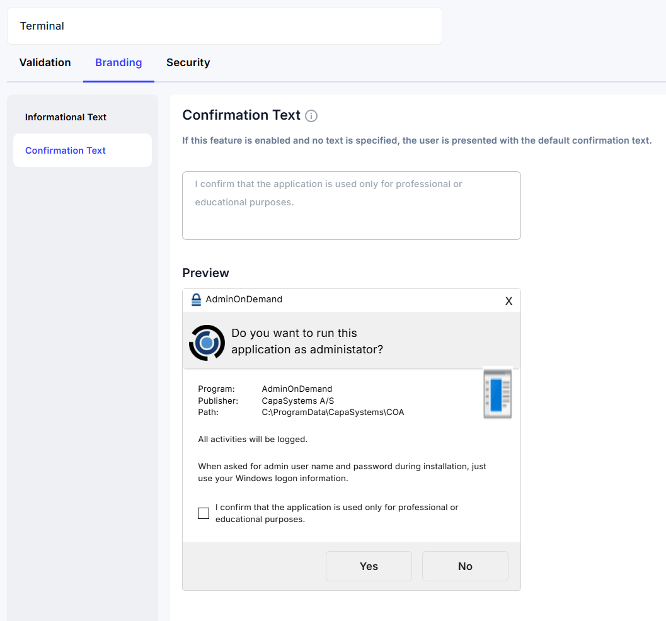Click the Confirmation Text heading
666x621 pixels.
(x=241, y=115)
